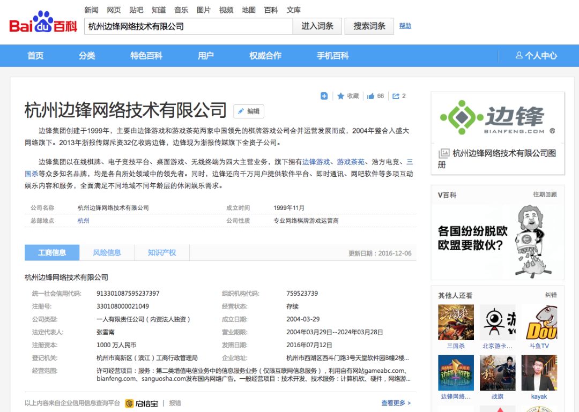Click the Baidu Baike logo
Screen dimensions: 579x412
[x=43, y=23]
